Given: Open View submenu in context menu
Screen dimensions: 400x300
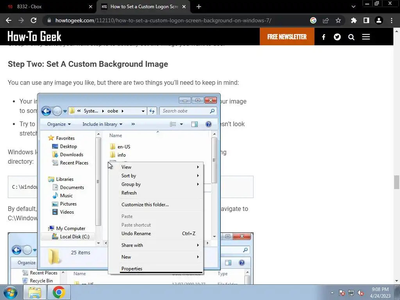Looking at the screenshot, I should 161,167.
